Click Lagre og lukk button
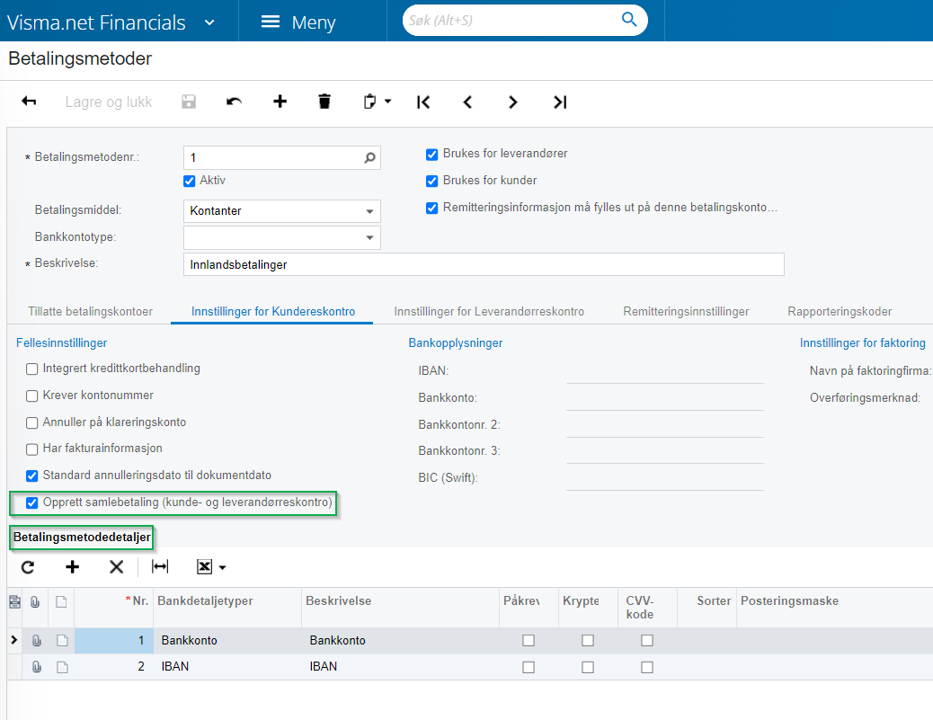Viewport: 933px width, 720px height. [x=109, y=102]
